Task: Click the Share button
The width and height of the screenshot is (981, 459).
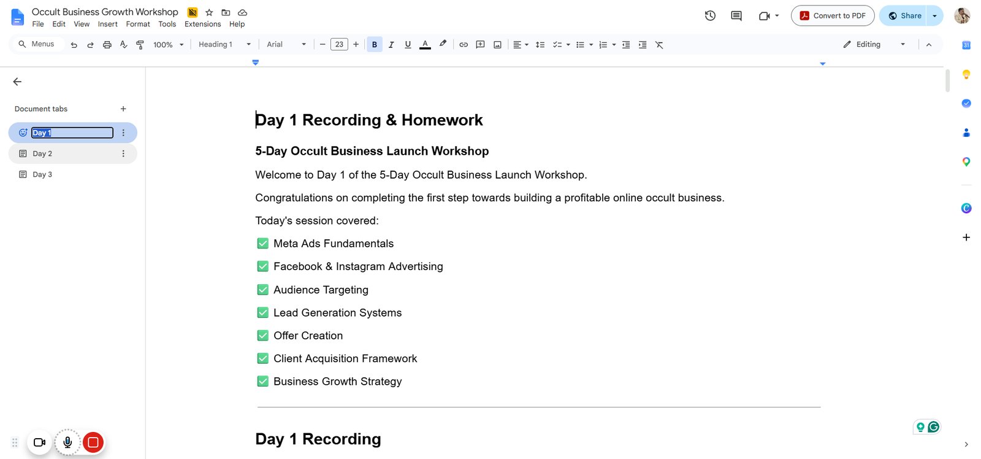Action: (x=904, y=16)
